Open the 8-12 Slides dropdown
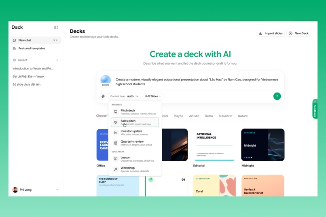326x217 pixels. point(153,96)
